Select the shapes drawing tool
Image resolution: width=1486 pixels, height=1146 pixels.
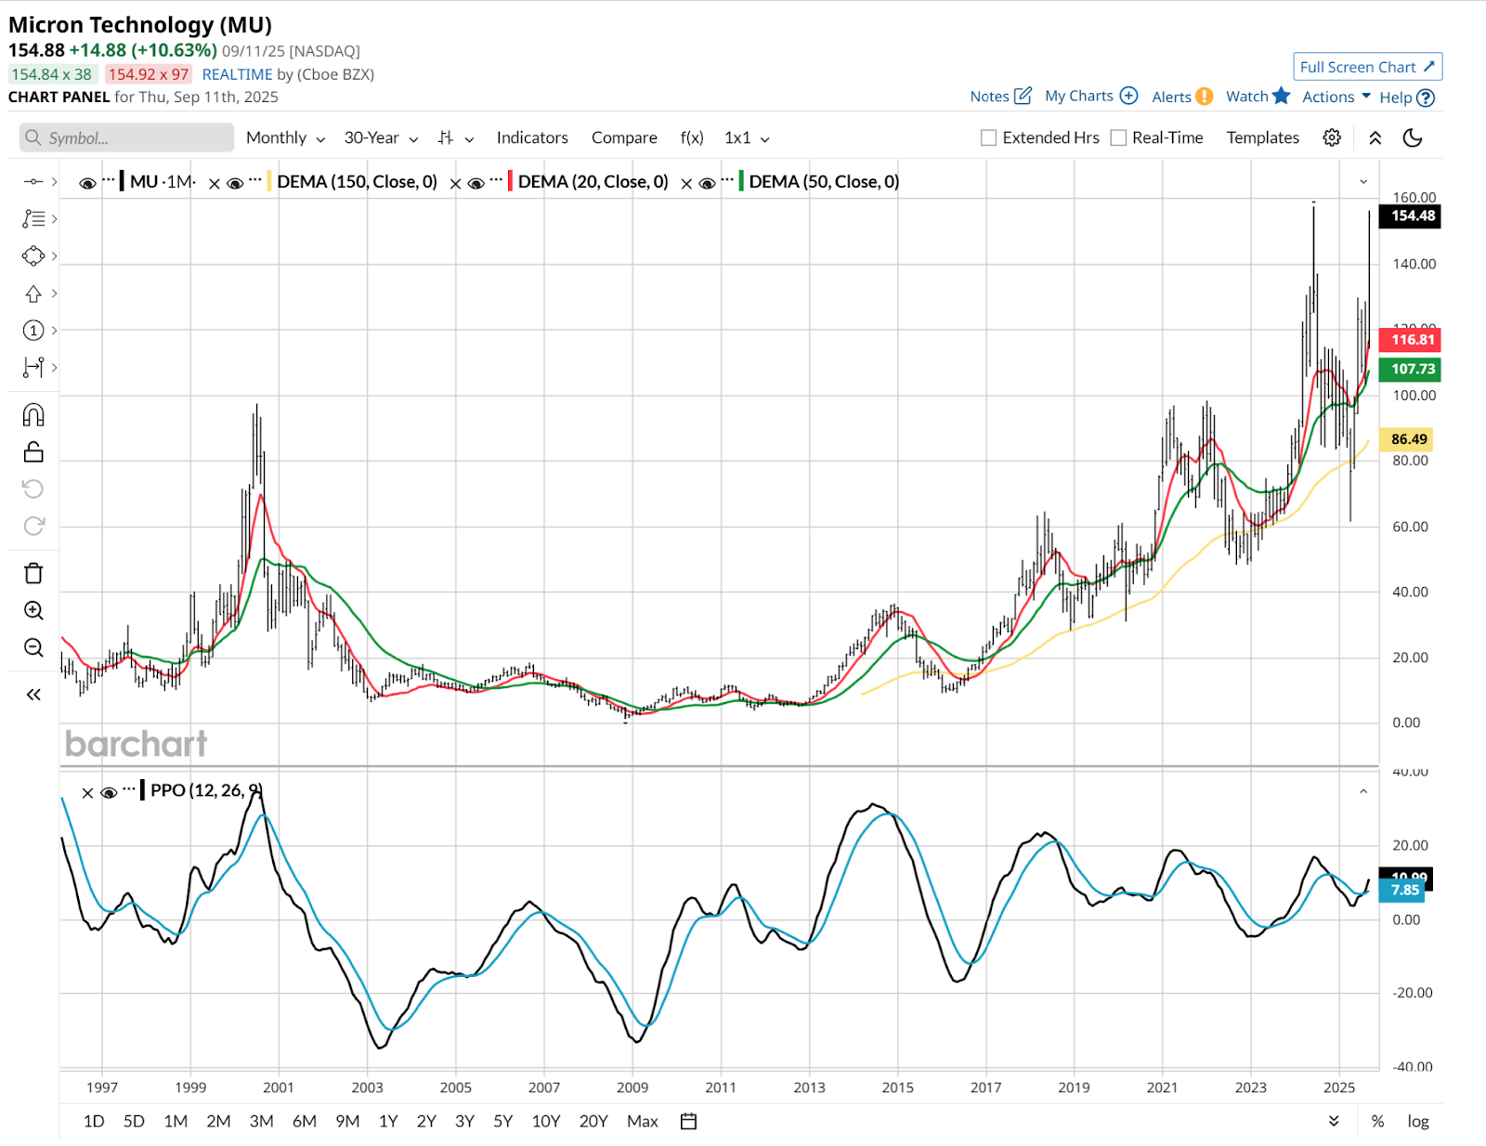click(x=33, y=255)
